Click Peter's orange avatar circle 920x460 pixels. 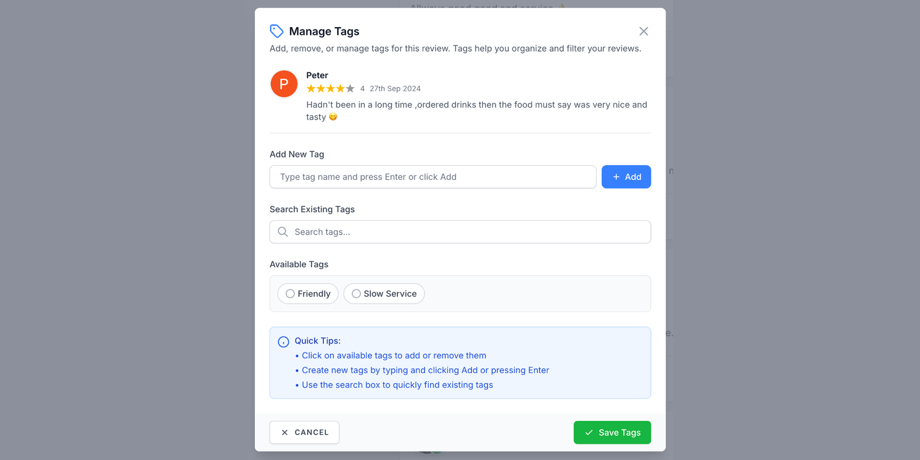284,84
